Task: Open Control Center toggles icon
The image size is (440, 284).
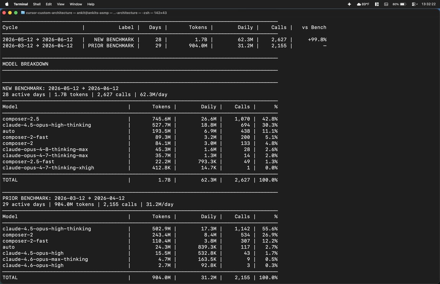Action: click(414, 4)
